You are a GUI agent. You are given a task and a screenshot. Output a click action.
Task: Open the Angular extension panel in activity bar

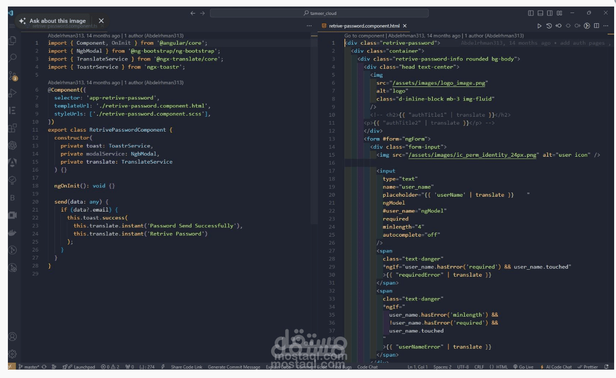13,162
